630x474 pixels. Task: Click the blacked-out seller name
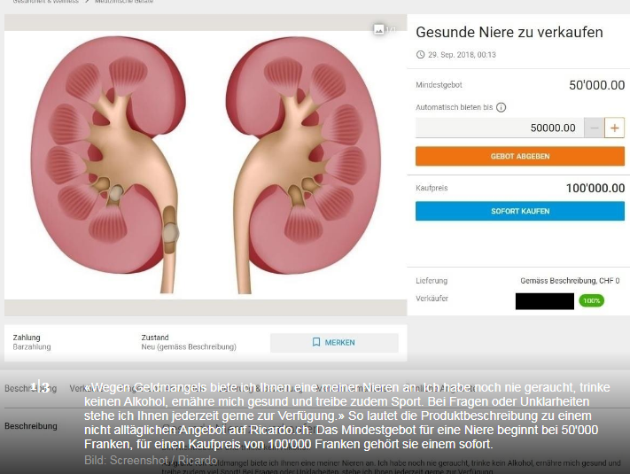point(544,301)
